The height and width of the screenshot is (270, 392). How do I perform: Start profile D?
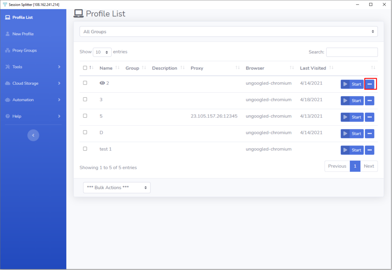click(x=352, y=134)
